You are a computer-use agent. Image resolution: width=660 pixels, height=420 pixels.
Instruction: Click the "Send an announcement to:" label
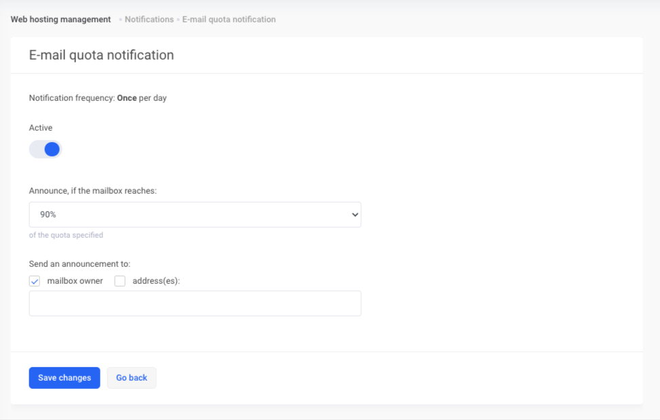[x=79, y=264]
